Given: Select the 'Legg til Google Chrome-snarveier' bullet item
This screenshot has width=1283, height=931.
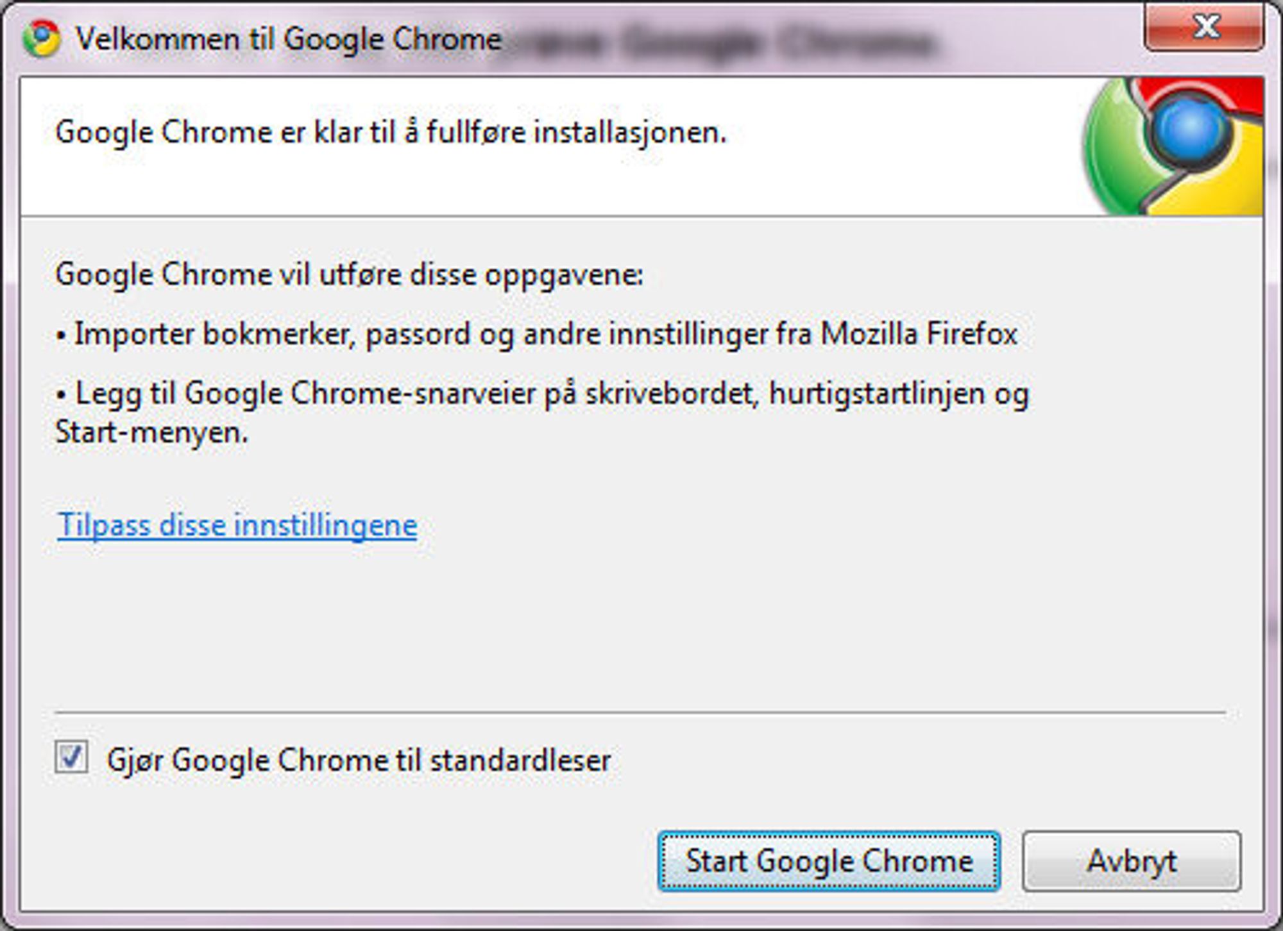Looking at the screenshot, I should click(x=542, y=412).
